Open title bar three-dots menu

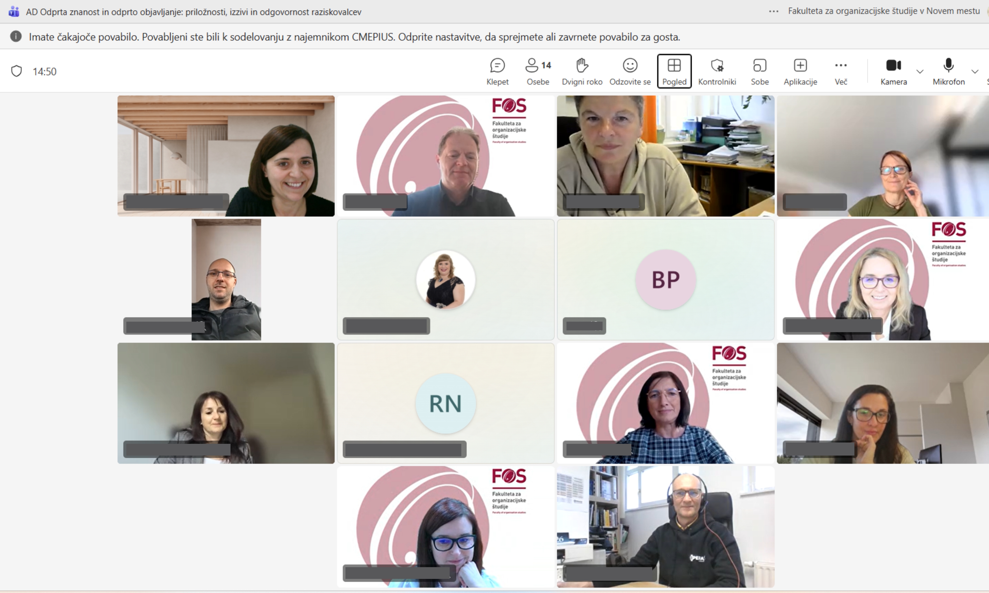774,12
